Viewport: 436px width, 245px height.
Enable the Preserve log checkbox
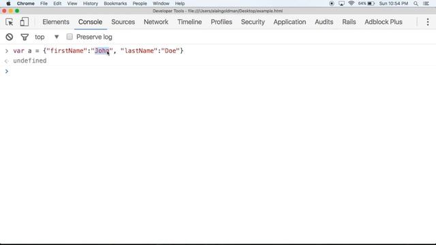click(69, 37)
